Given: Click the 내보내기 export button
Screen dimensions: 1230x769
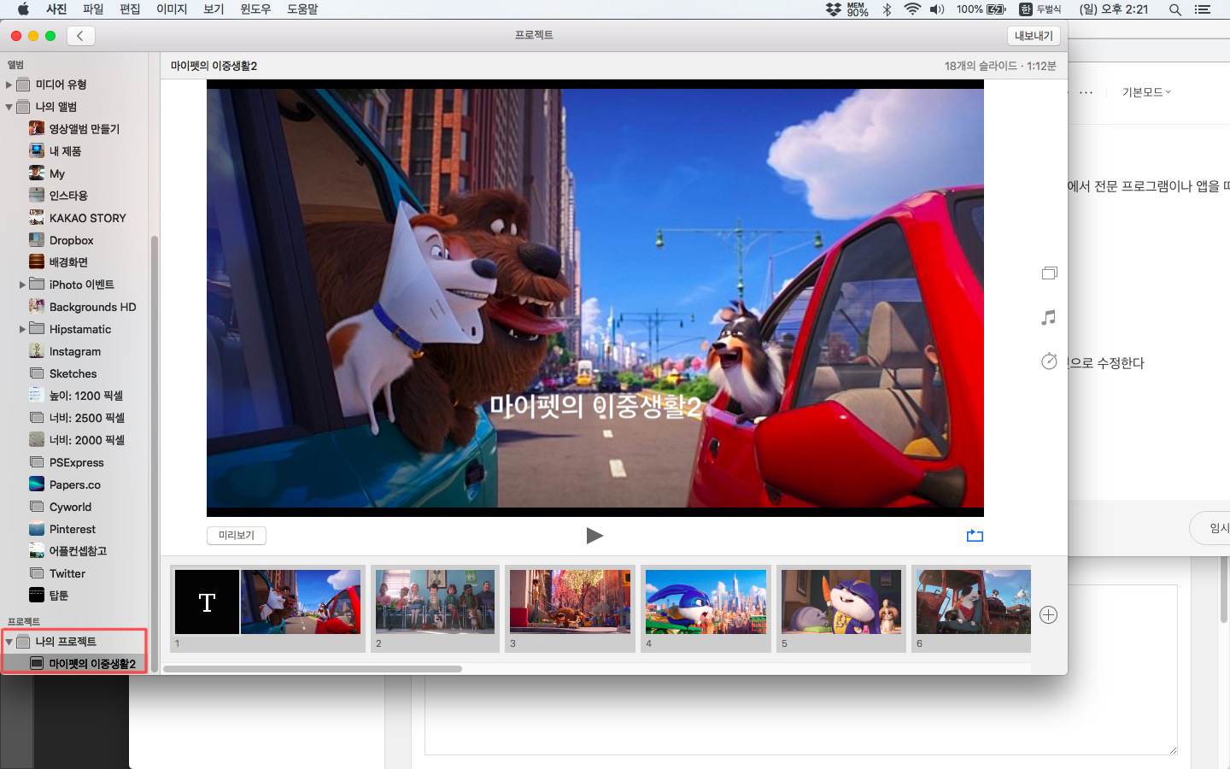Looking at the screenshot, I should (x=1034, y=36).
